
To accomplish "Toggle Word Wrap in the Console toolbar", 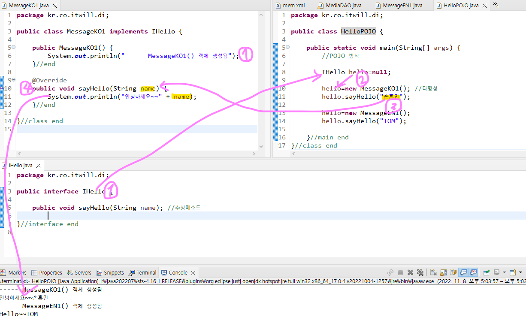I will (453, 272).
